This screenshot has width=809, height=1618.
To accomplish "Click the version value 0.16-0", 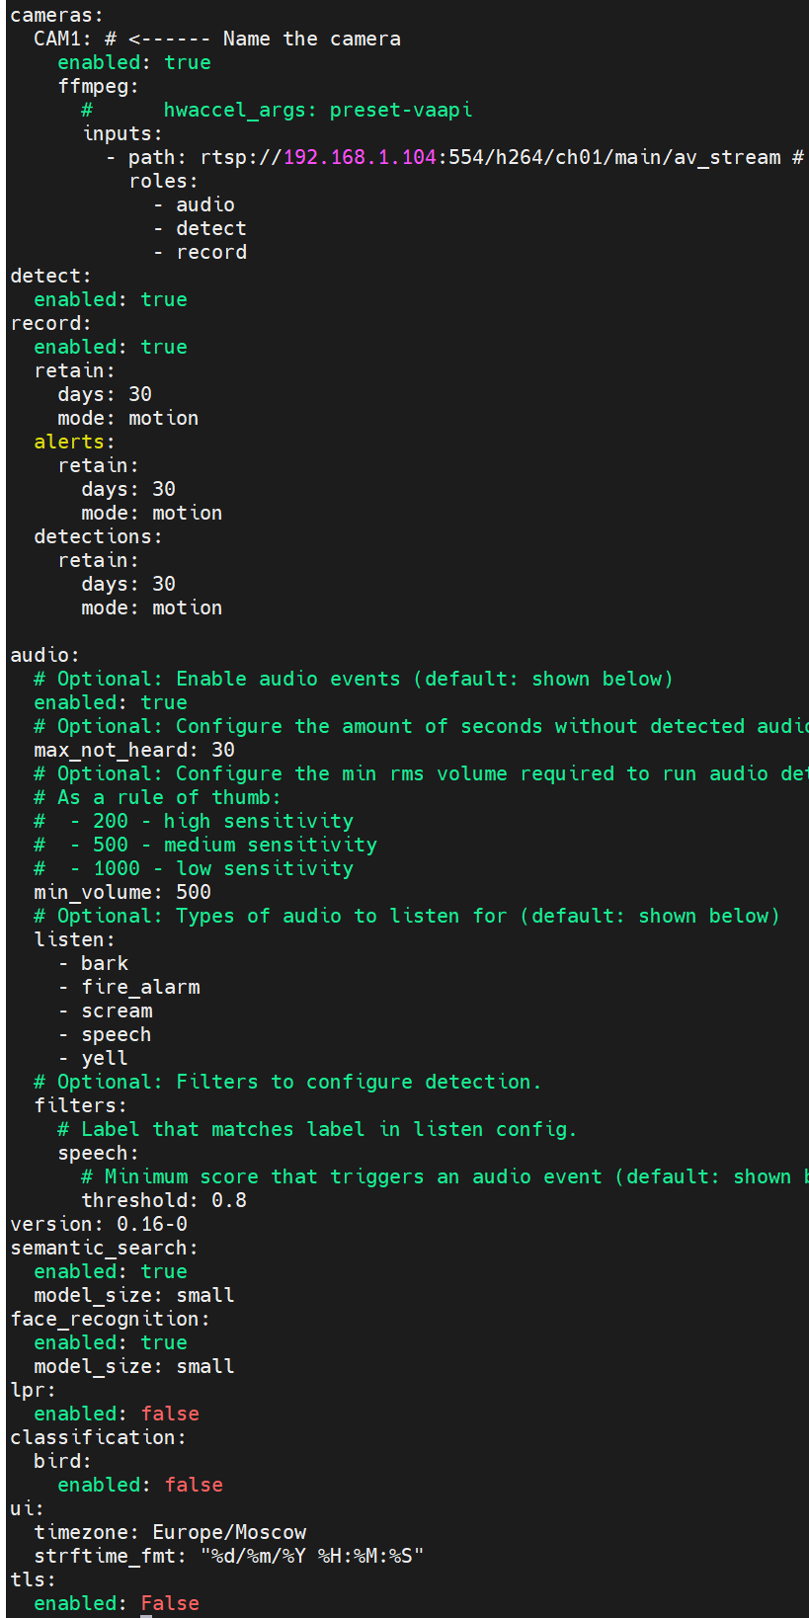I will pyautogui.click(x=152, y=1224).
